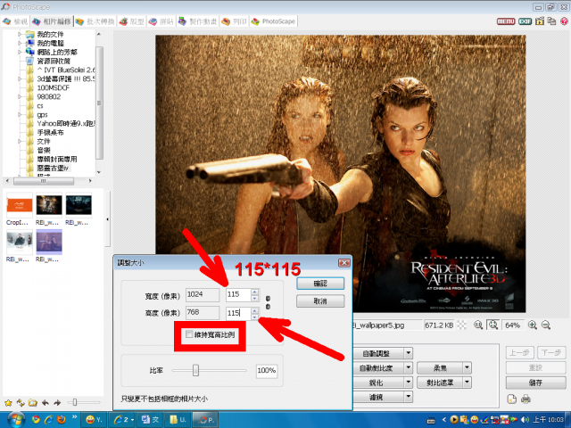This screenshot has height=428, width=571.
Task: Expand the 文件 folder node
Action: point(20,141)
